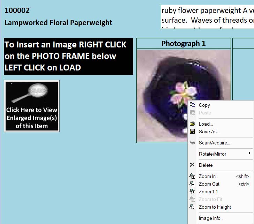254x224 pixels.
Task: Click the Zoom 1:1 icon
Action: (x=192, y=192)
